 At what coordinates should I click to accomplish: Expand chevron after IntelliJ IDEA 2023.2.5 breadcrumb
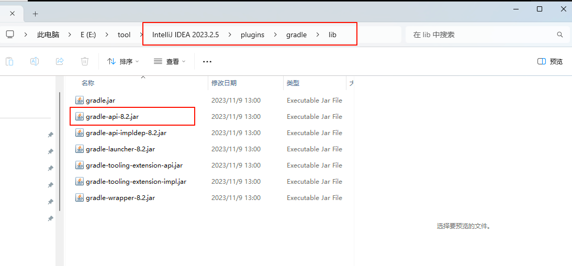[229, 35]
